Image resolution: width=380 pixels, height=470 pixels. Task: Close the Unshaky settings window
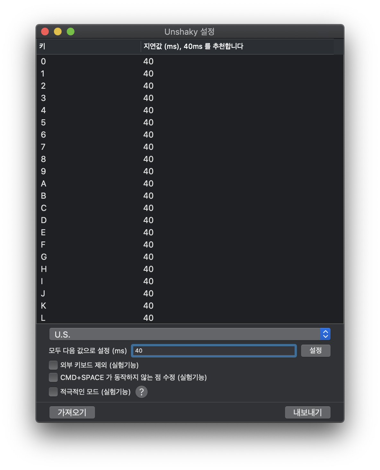point(45,32)
